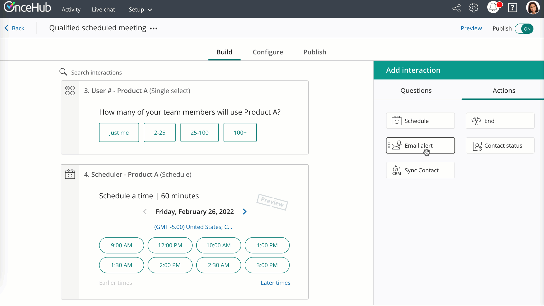
Task: Open the settings gear icon
Action: 474,8
